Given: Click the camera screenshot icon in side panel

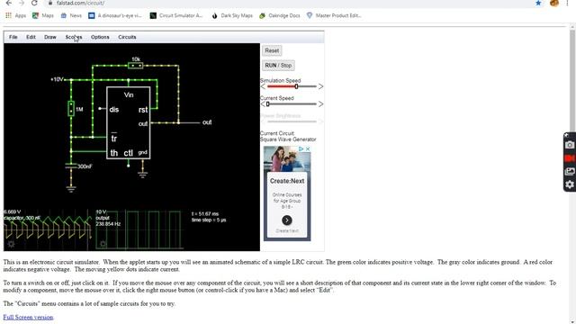Looking at the screenshot, I should pyautogui.click(x=570, y=145).
